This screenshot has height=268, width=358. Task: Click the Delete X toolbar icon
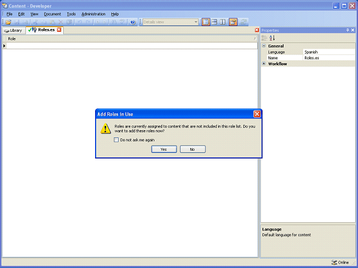[61, 22]
